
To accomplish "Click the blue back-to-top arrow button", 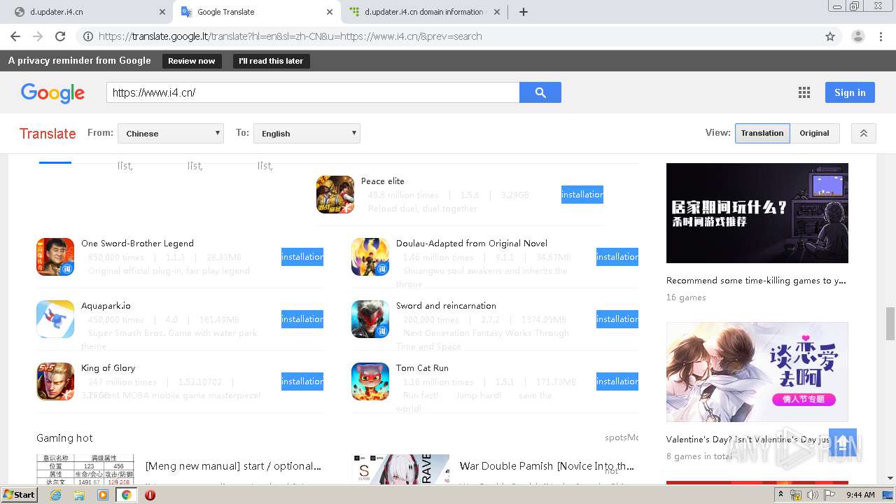I will [x=843, y=443].
